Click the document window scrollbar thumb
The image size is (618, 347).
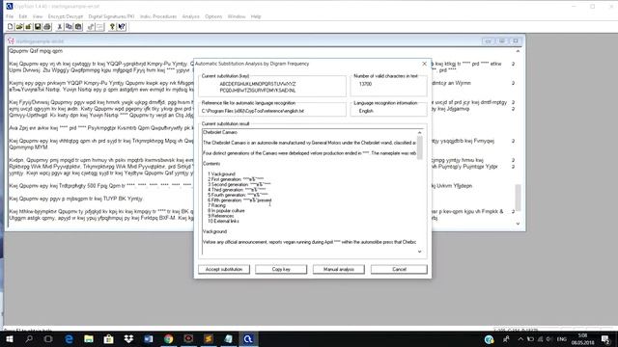[518, 198]
